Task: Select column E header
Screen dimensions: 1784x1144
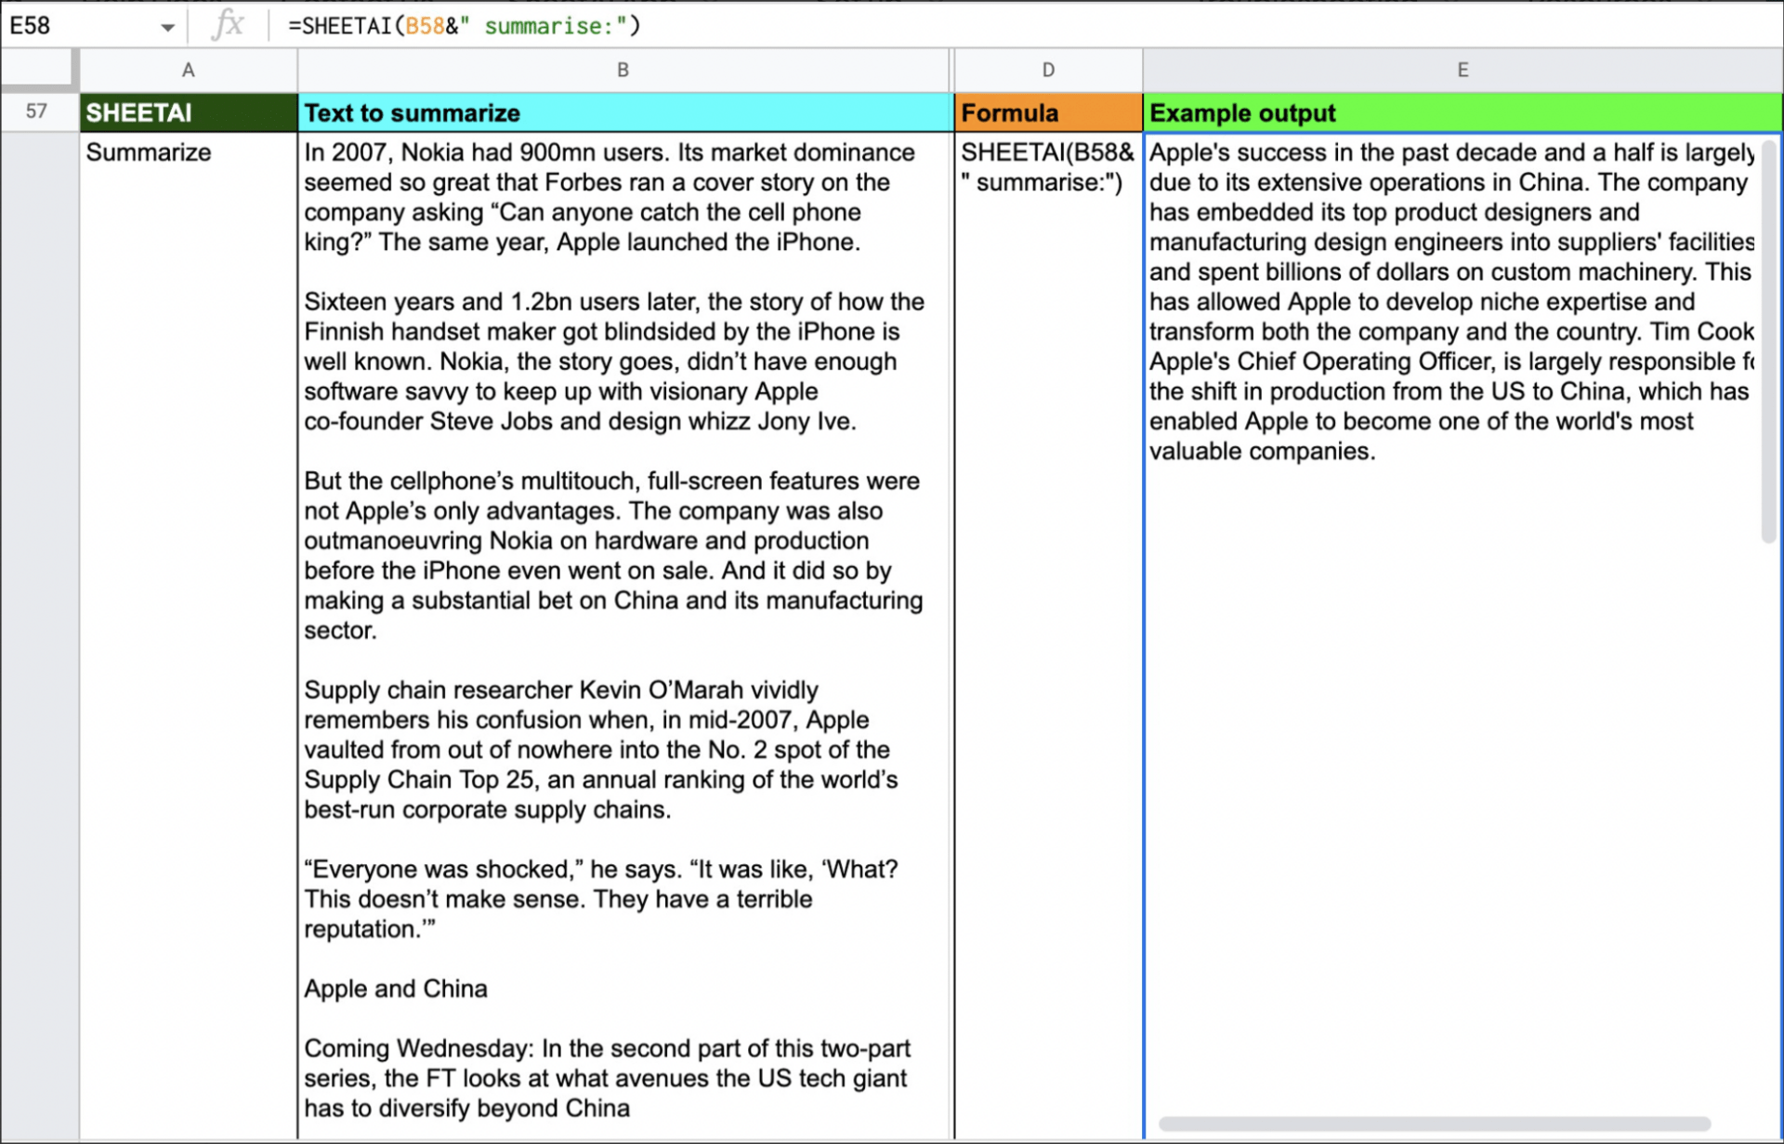Action: coord(1462,71)
